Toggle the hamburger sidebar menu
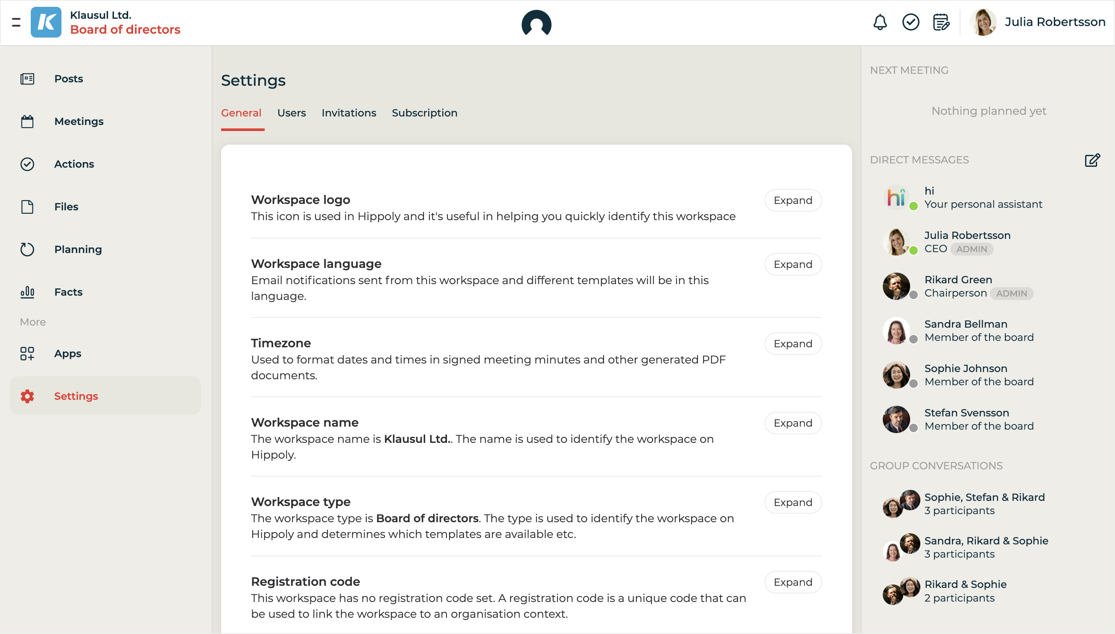Screen dimensions: 1115x634 [16, 22]
